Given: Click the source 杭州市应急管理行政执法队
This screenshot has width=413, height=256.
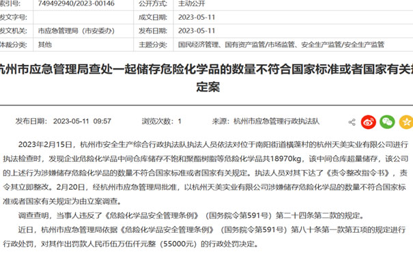Looking at the screenshot, I should coord(276,121).
